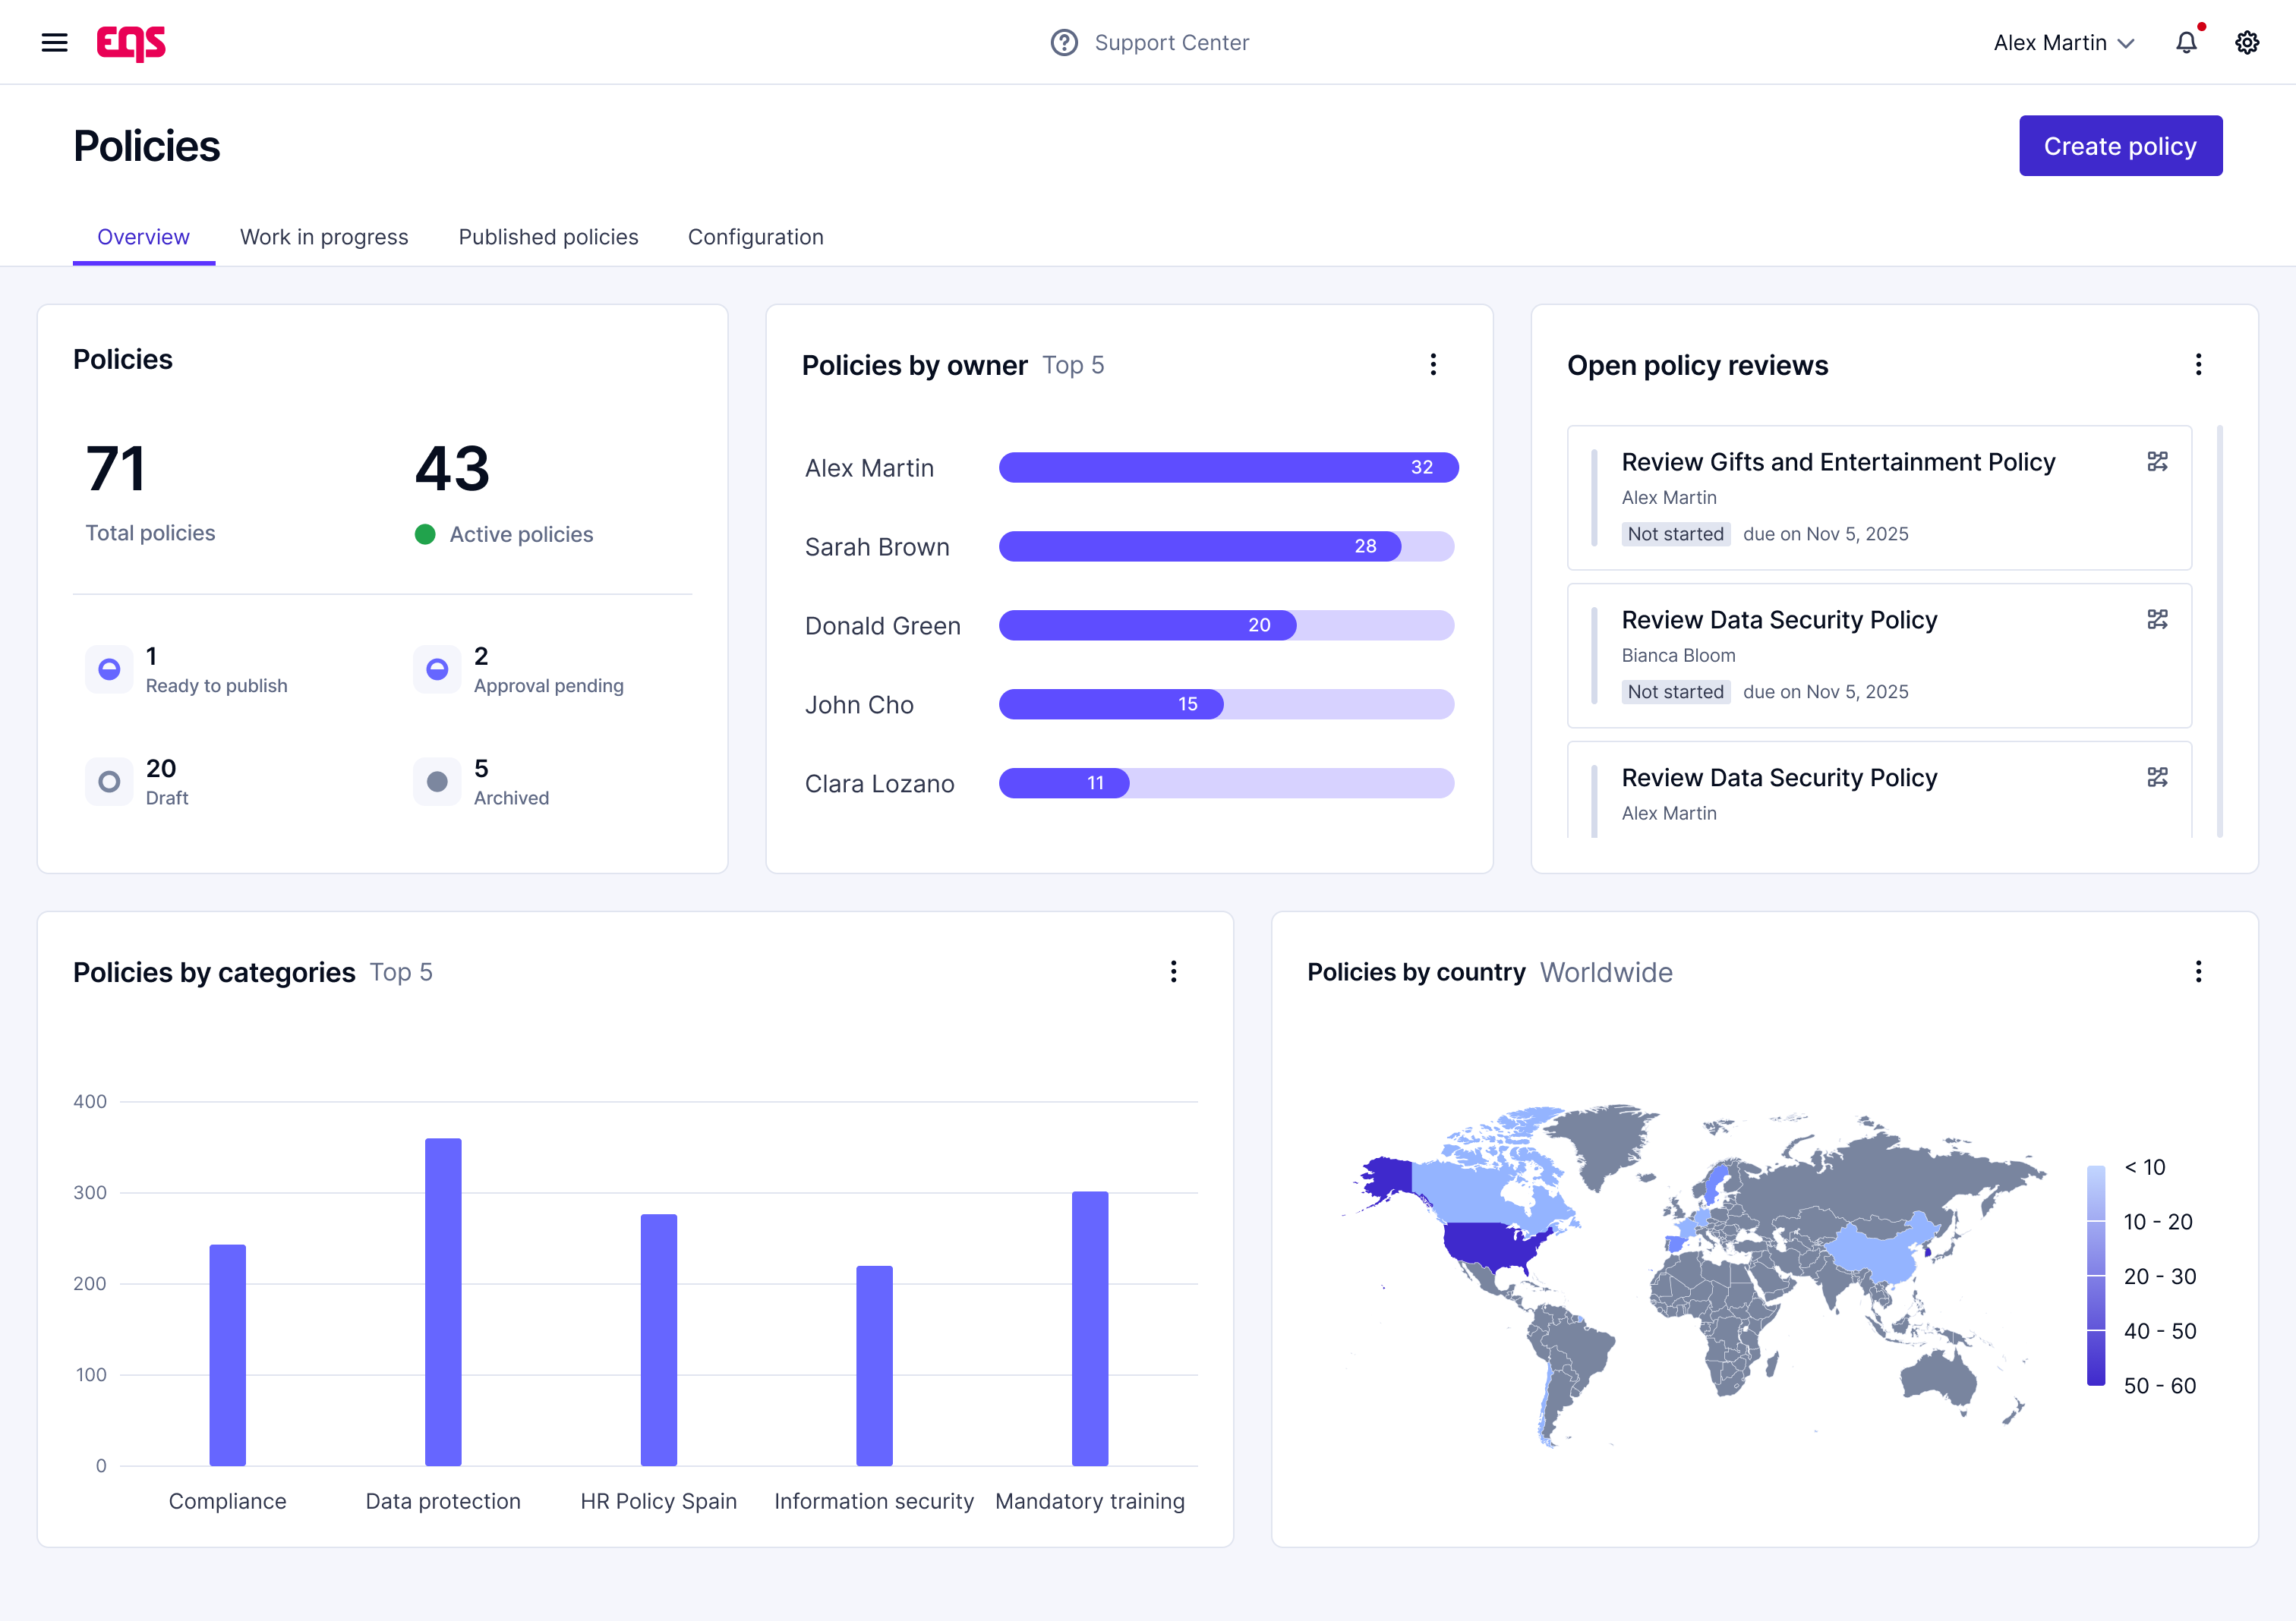Screen dimensions: 2296x1621
Task: Open Alex Martin's Review Data Security Policy
Action: click(1779, 778)
